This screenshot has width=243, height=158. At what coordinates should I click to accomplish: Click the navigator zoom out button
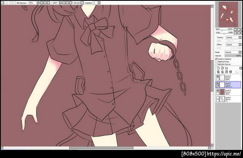[235, 29]
